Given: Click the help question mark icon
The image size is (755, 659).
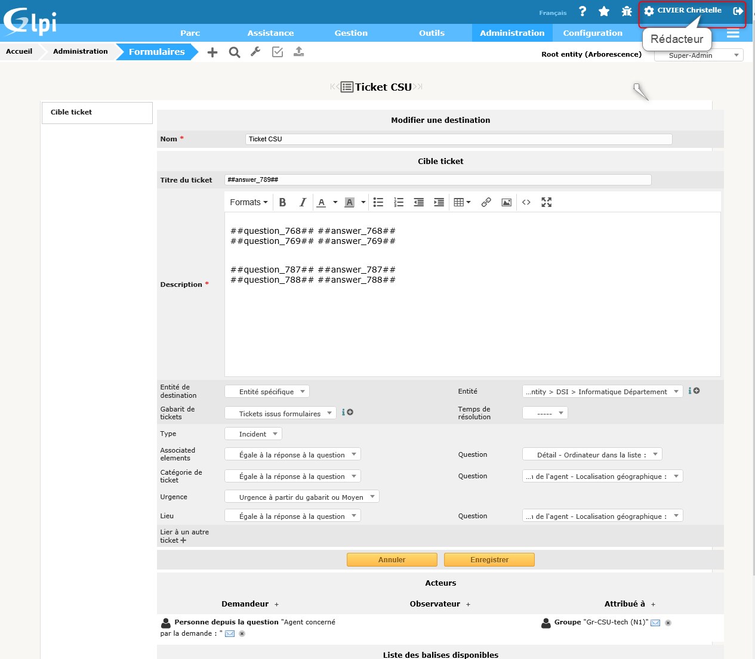Looking at the screenshot, I should 582,11.
